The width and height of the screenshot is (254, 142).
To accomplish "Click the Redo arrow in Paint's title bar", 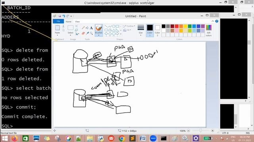I will pos(68,16).
